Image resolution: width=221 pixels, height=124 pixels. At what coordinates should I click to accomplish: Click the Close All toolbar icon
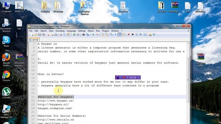pyautogui.click(x=52, y=34)
